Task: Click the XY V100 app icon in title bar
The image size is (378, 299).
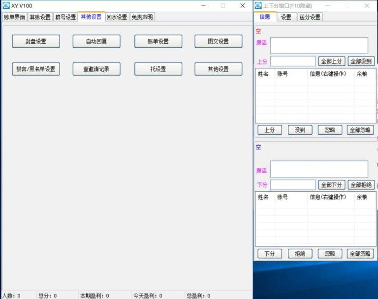Action: (6, 5)
